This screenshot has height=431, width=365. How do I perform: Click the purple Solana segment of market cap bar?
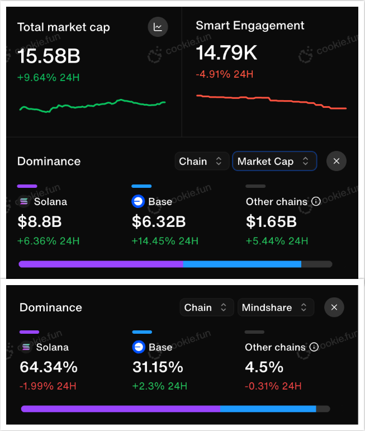[x=101, y=264]
